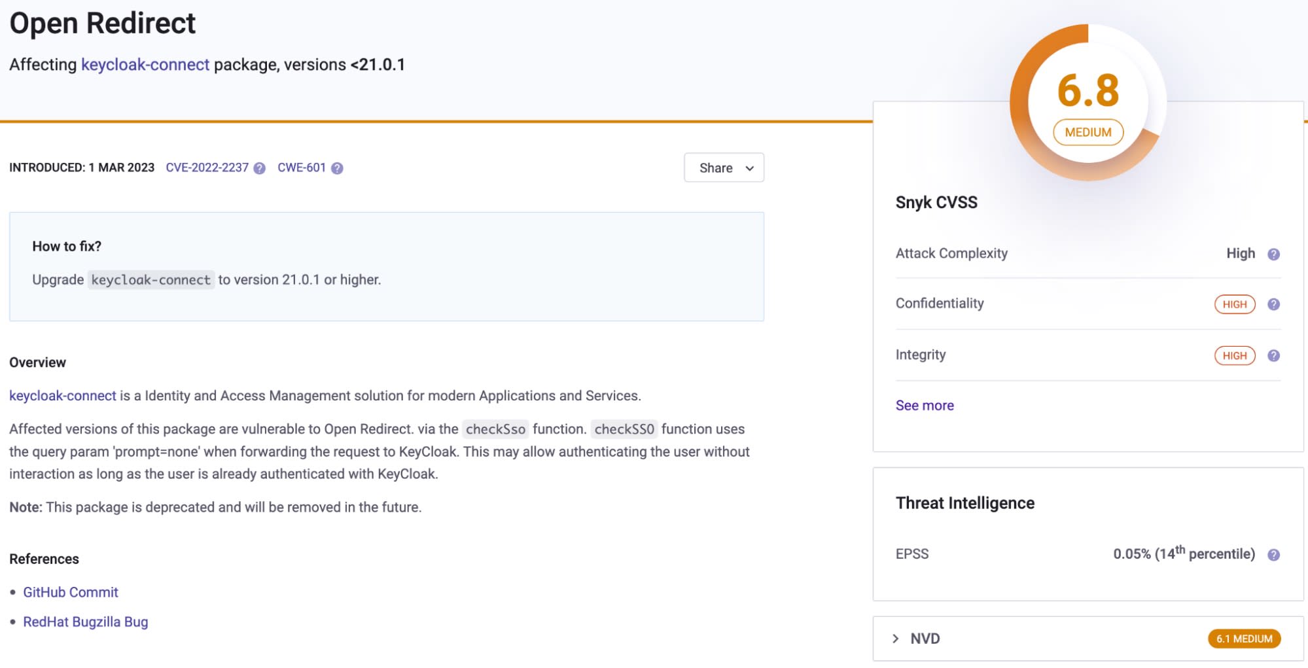Image resolution: width=1308 pixels, height=668 pixels.
Task: Show Attack Complexity help tooltip icon
Action: coord(1273,254)
